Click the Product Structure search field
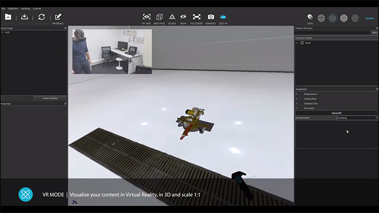 click(333, 32)
